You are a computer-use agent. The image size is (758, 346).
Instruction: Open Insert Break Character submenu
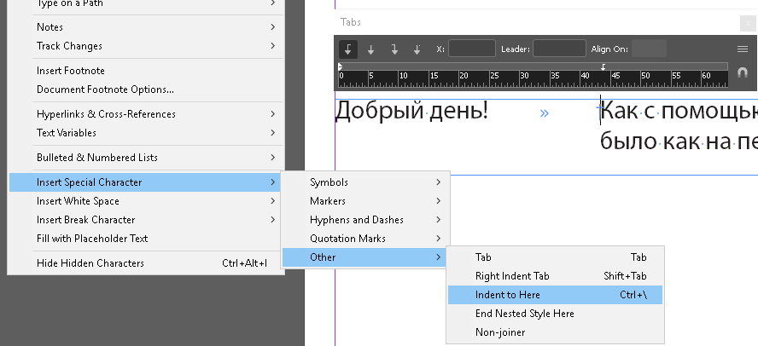point(145,220)
